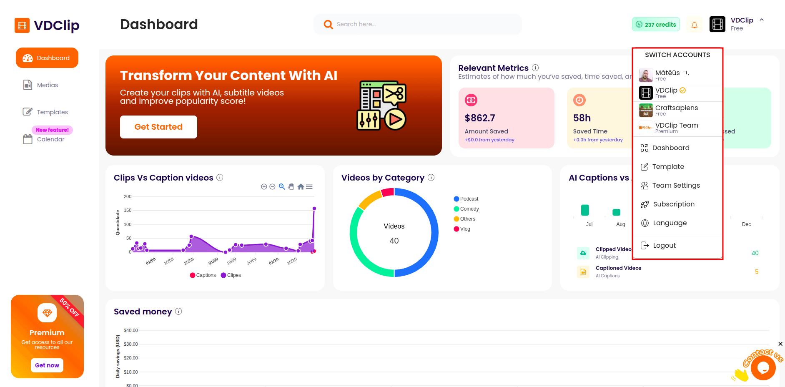Select Team Settings in account menu
The image size is (785, 387).
tap(676, 185)
